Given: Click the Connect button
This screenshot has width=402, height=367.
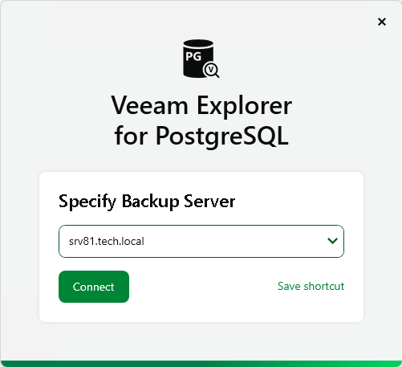Looking at the screenshot, I should pos(94,287).
